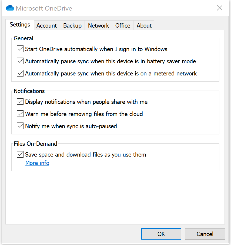Toggle Notify me when sync is auto-paused

(x=20, y=126)
